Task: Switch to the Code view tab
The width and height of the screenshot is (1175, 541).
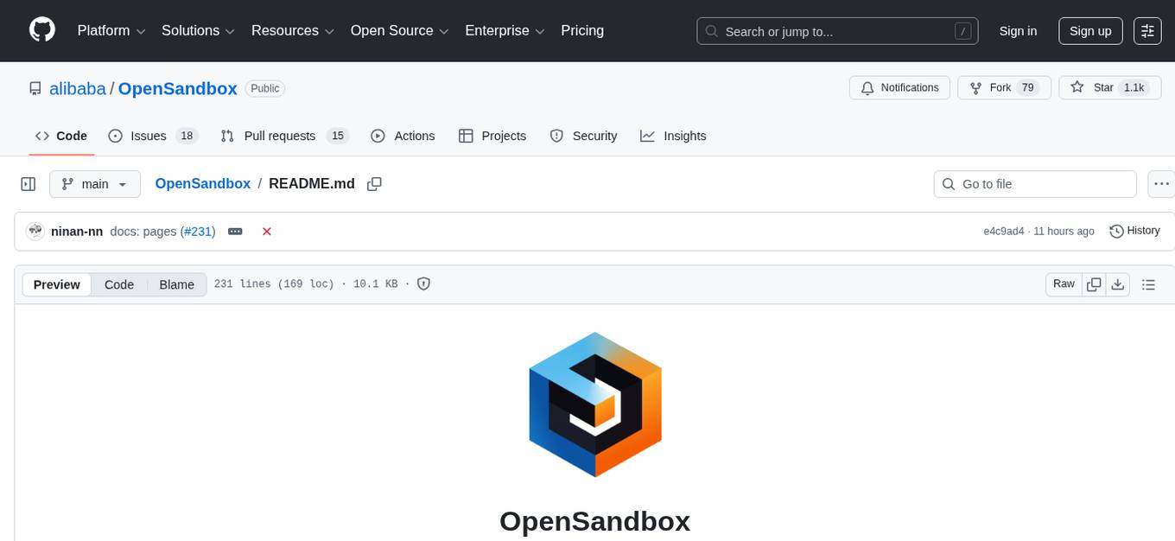Action: click(118, 284)
